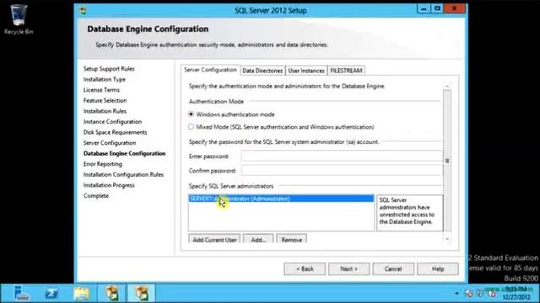Click the SQL Server Setup title bar icon
The image size is (540, 303).
coord(83,11)
